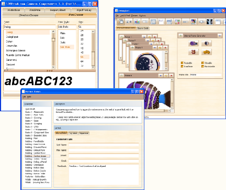The width and height of the screenshot is (226, 190).
Task: Open the Look & Feel menu in SwingSet
Action: pos(125,16)
